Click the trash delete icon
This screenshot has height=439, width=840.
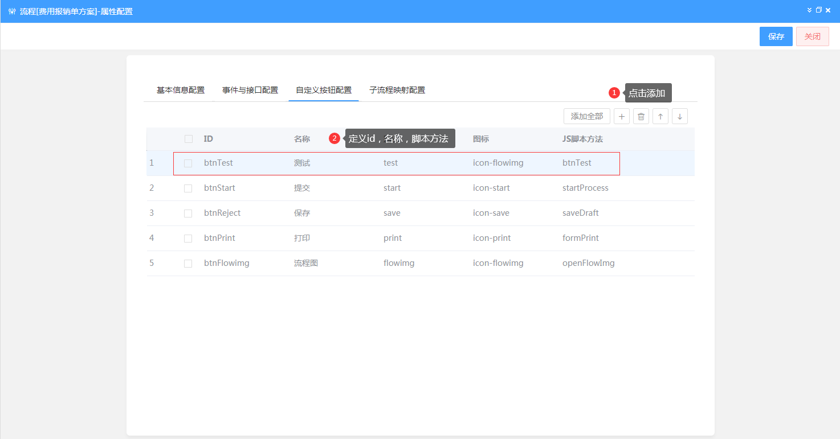[x=641, y=116]
